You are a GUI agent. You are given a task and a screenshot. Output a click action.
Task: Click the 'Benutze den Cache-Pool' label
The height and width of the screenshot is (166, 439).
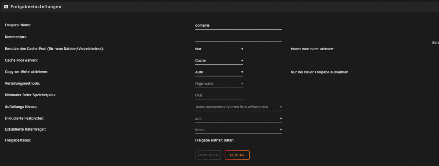click(54, 49)
